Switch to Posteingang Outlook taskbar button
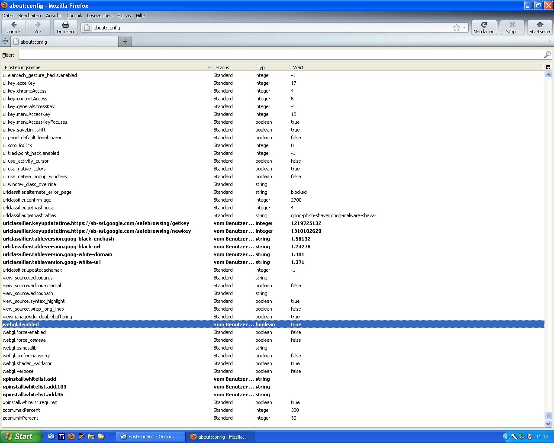The width and height of the screenshot is (554, 443). (x=150, y=437)
